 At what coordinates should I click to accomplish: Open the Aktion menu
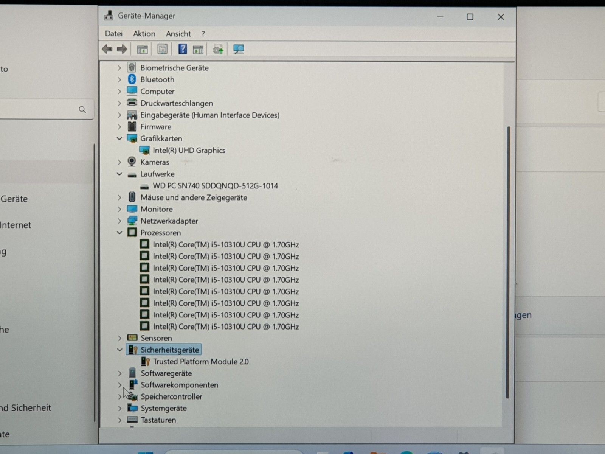(x=144, y=34)
